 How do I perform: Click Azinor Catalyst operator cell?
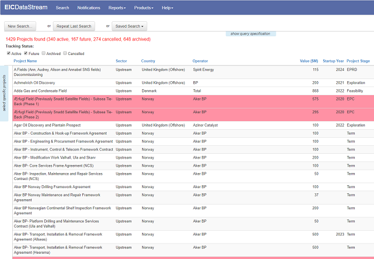pos(205,125)
